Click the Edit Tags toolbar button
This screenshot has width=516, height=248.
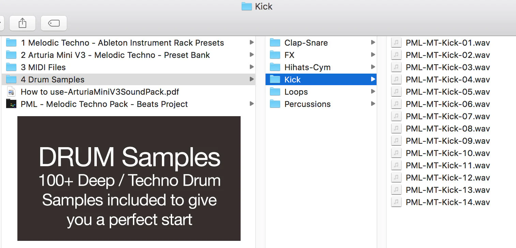tap(54, 23)
